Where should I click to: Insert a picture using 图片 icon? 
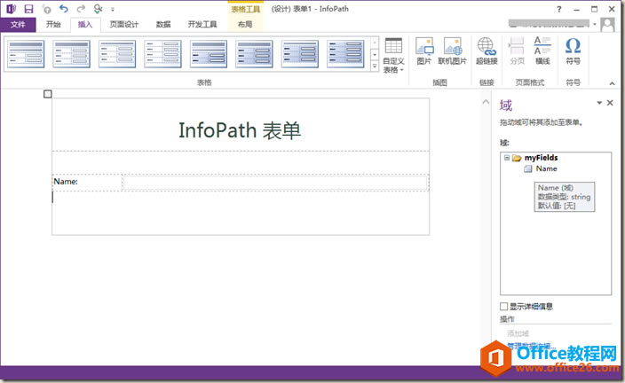424,51
